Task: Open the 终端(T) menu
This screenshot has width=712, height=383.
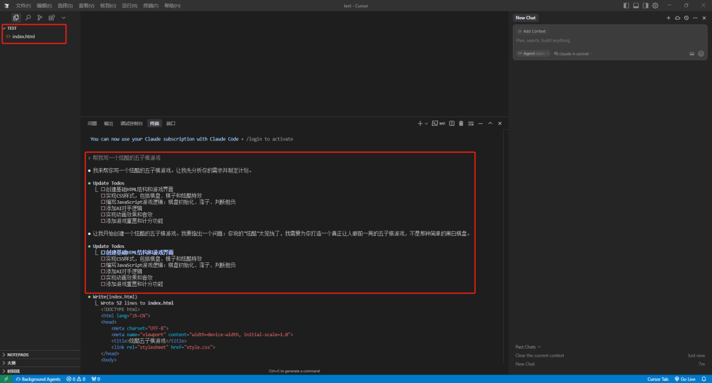Action: (150, 5)
